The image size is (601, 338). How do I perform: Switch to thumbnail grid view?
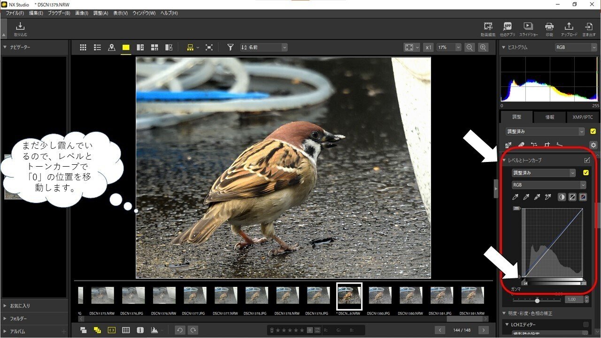[83, 47]
